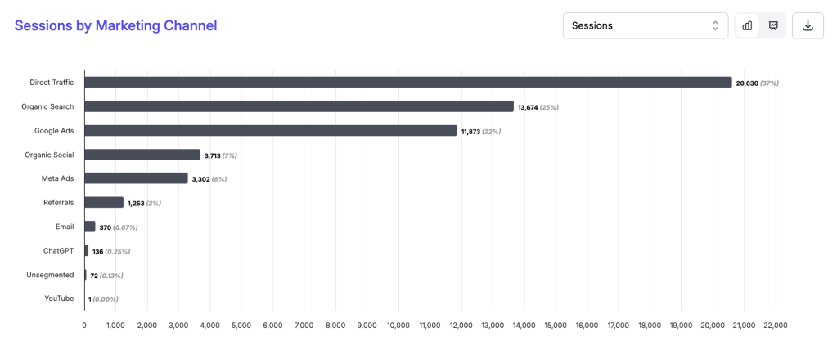Viewport: 837px width, 355px height.
Task: Click the Unsegmented channel label
Action: coord(52,275)
